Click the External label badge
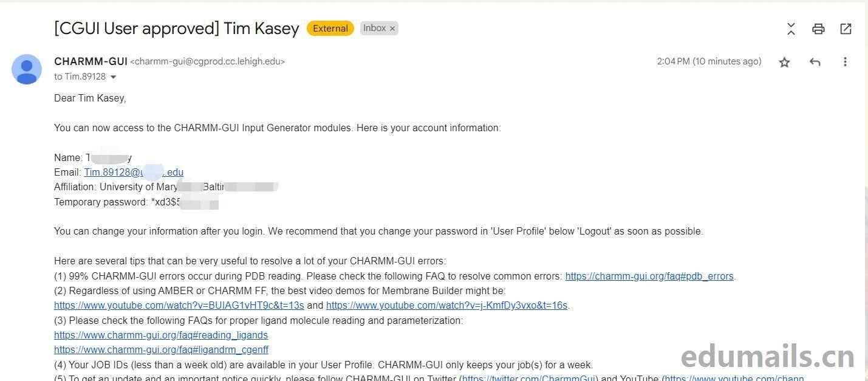Viewport: 868px width, 381px height. point(330,29)
